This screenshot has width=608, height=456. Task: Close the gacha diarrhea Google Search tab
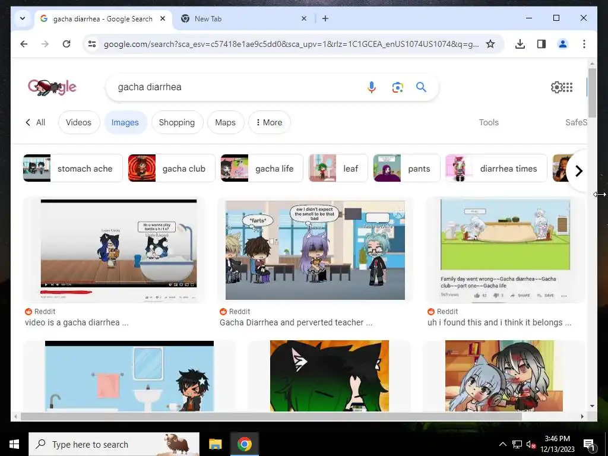[163, 18]
